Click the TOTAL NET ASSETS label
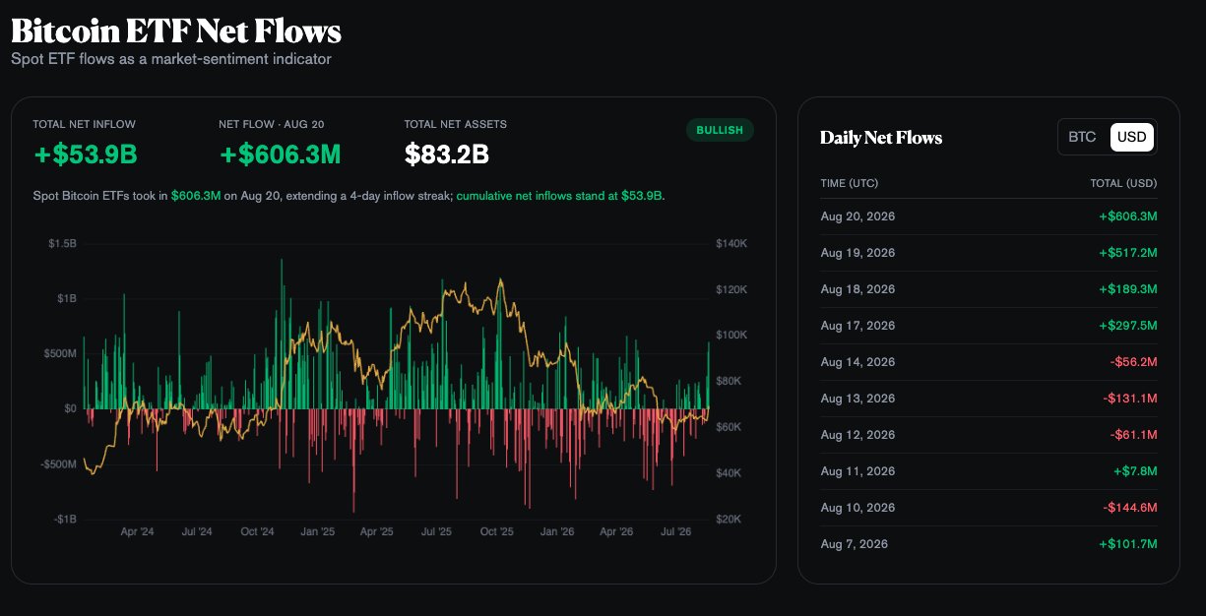Viewport: 1206px width, 616px height. coord(456,125)
